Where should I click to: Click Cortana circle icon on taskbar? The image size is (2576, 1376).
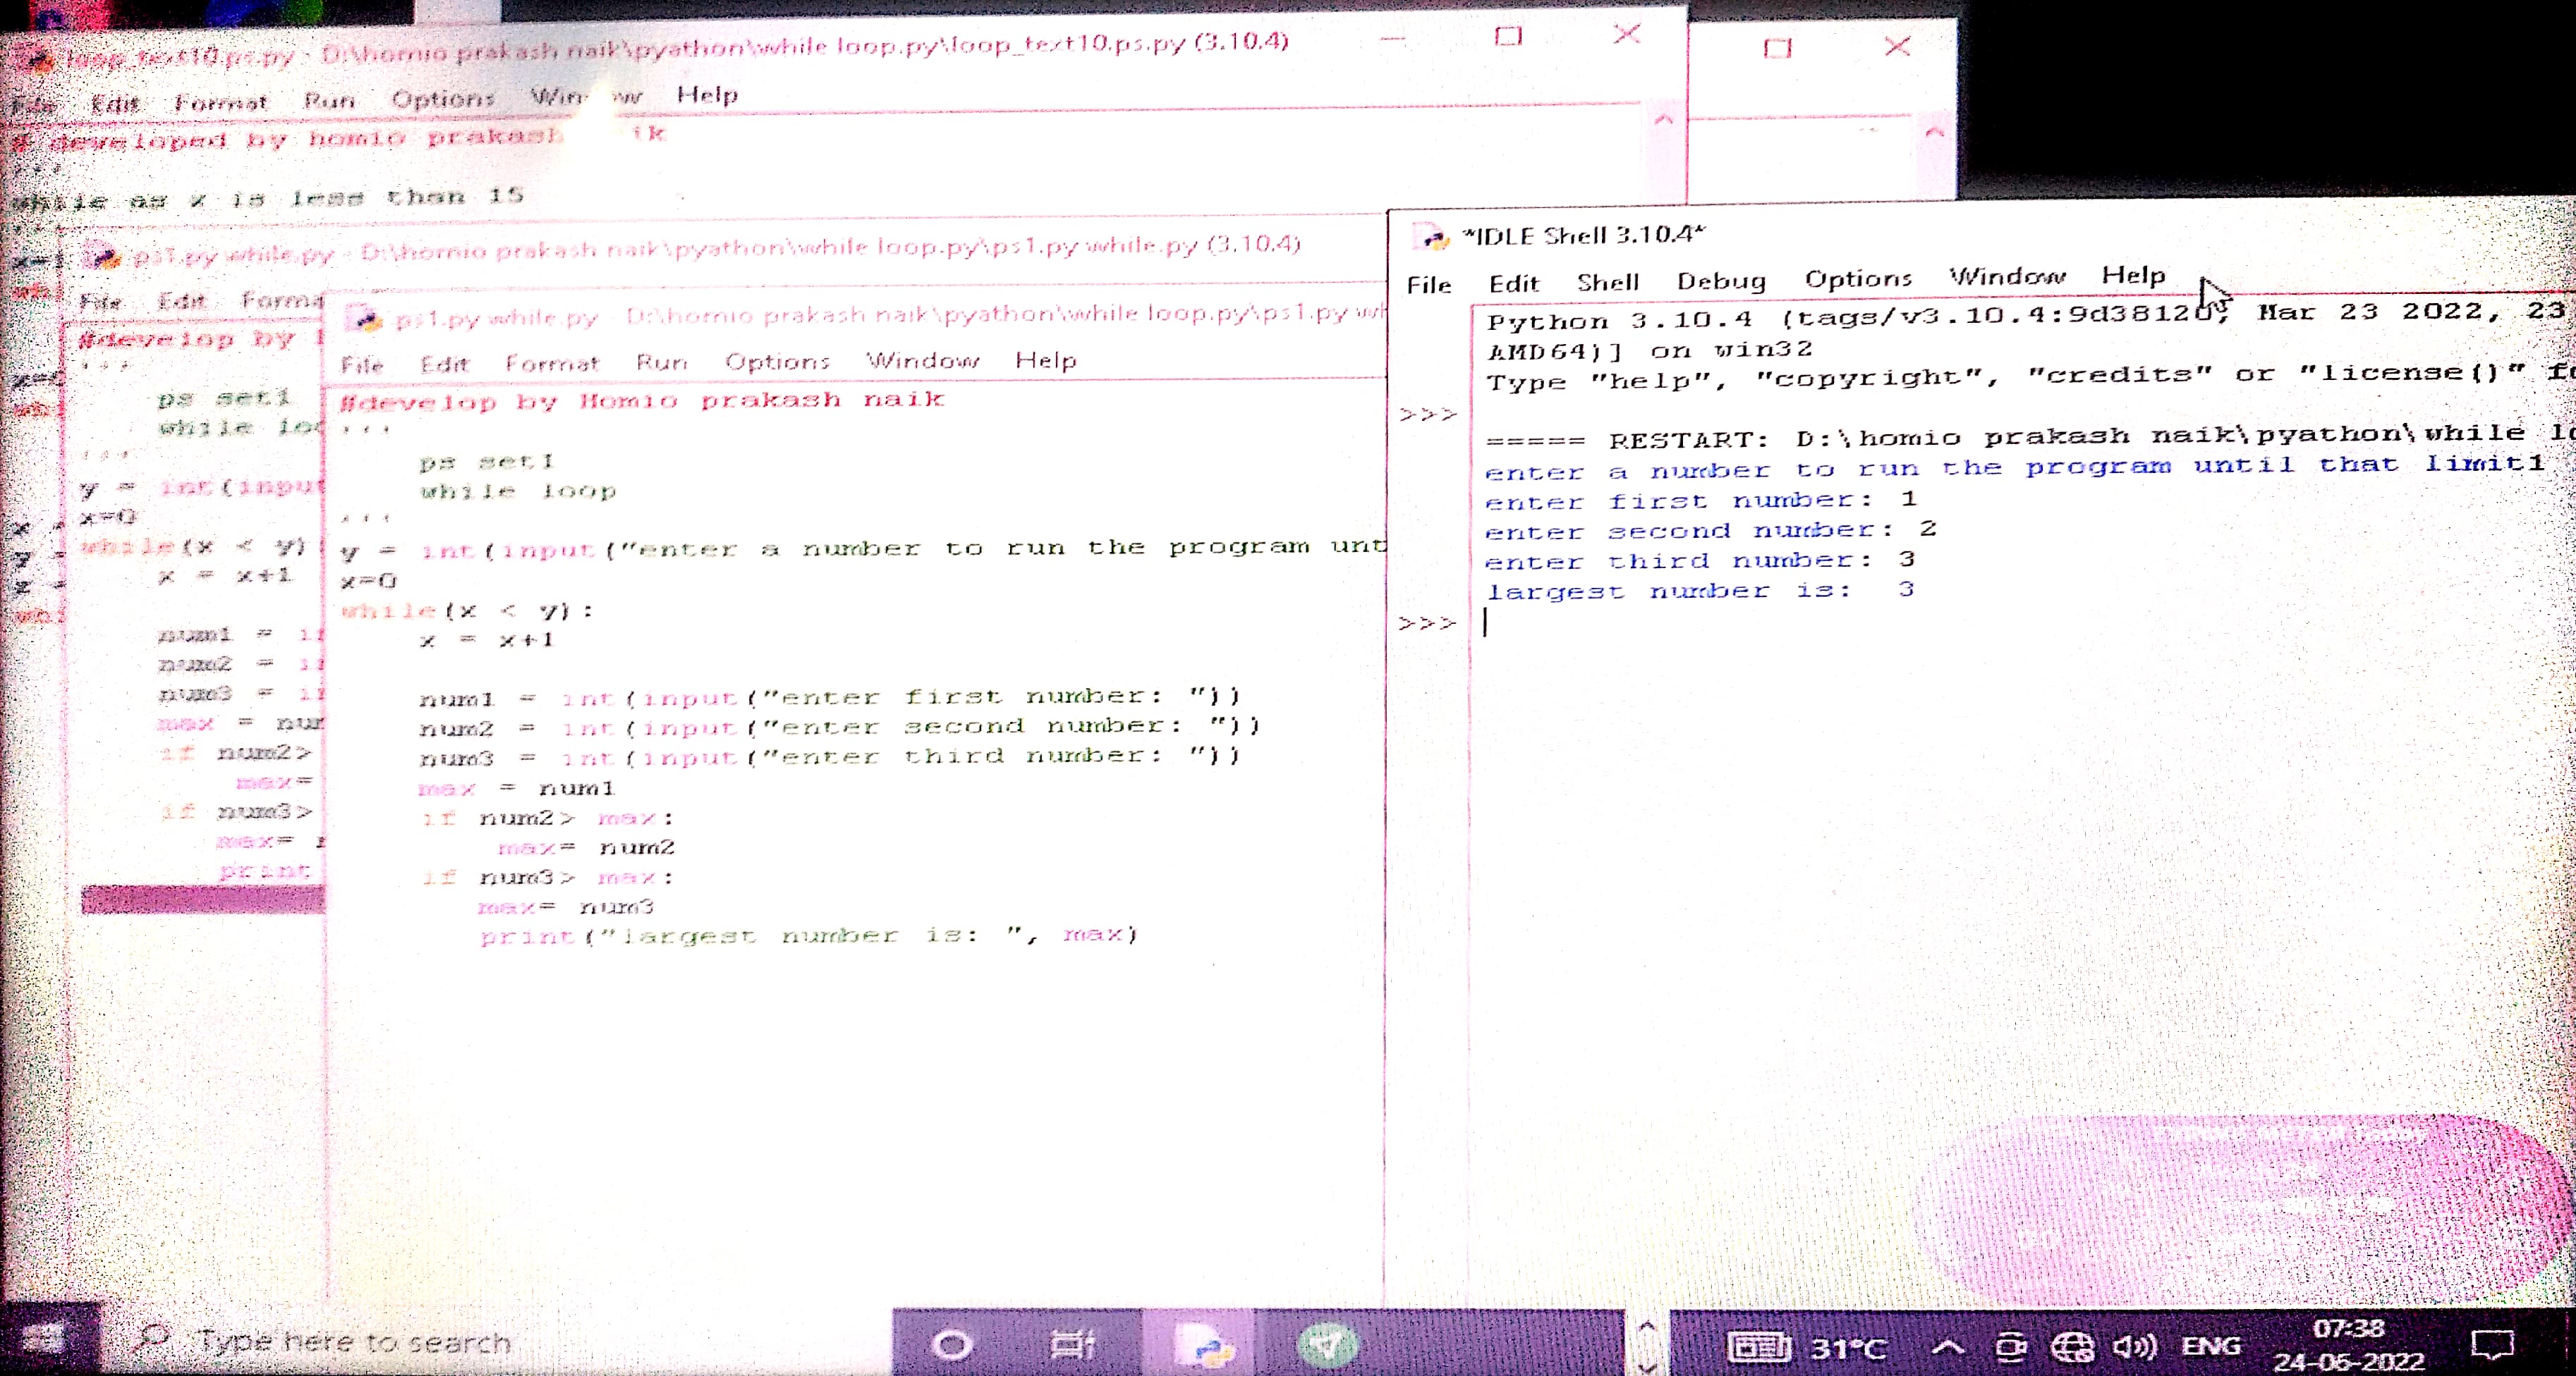click(951, 1346)
